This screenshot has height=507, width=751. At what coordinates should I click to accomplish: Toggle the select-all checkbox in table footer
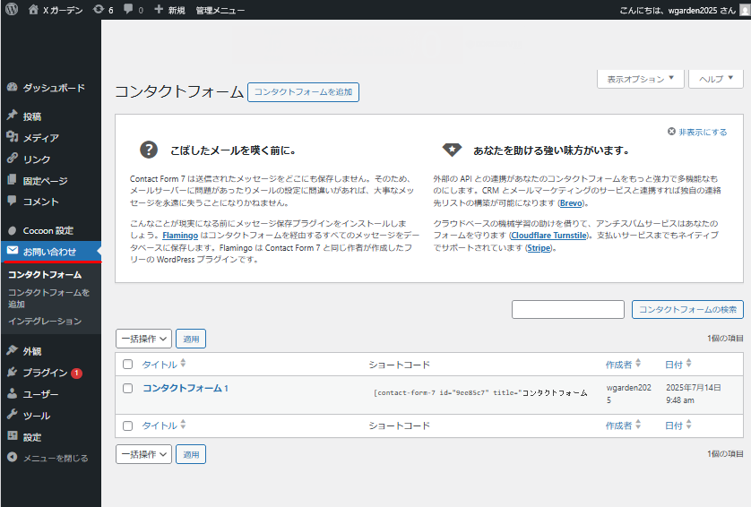[x=127, y=426]
